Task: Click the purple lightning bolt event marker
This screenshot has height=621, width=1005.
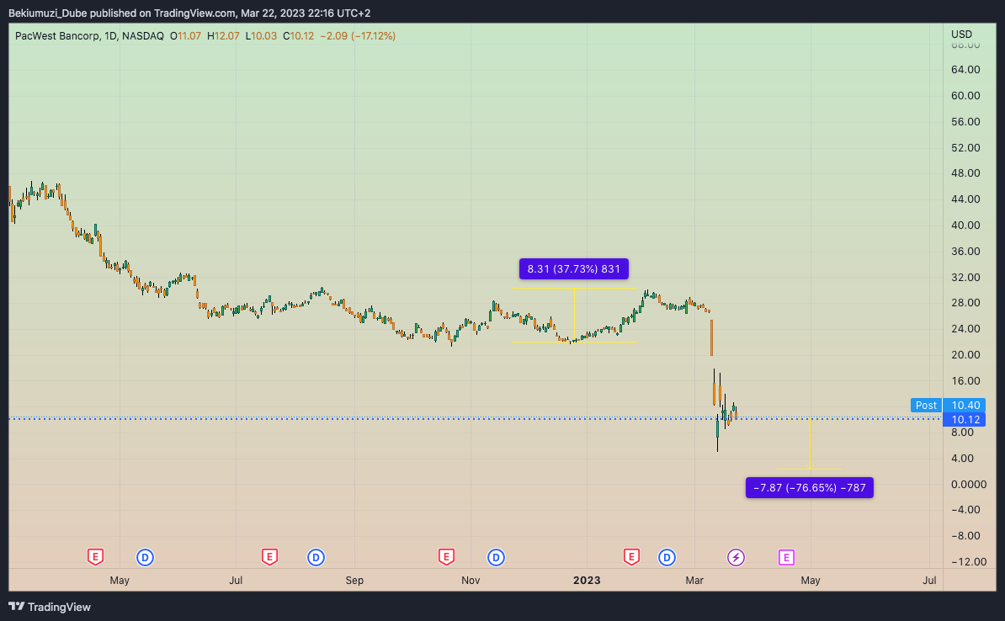Action: 736,558
